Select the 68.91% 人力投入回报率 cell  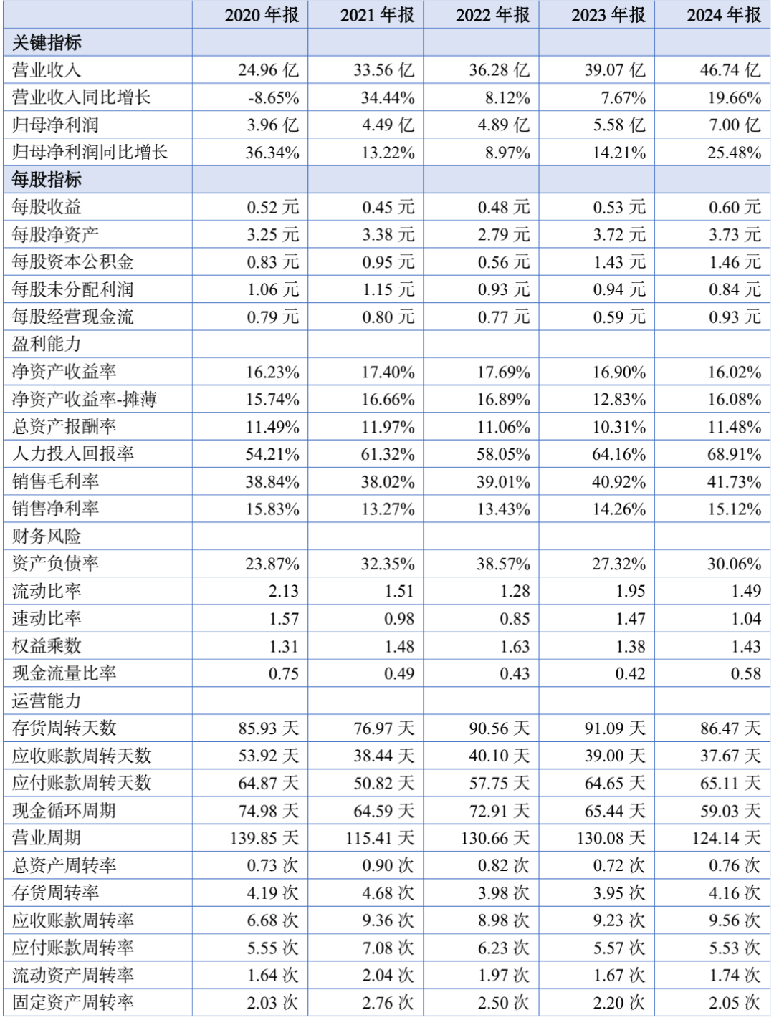734,454
